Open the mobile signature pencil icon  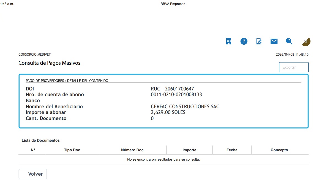click(x=259, y=41)
